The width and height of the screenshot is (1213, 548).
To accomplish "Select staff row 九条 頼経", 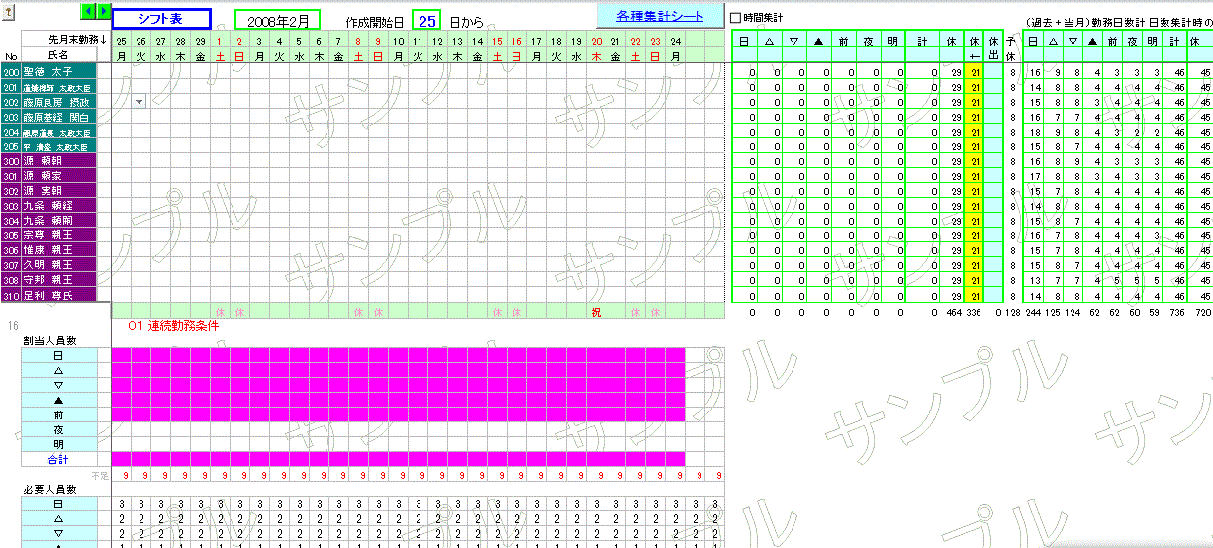I will tap(60, 206).
